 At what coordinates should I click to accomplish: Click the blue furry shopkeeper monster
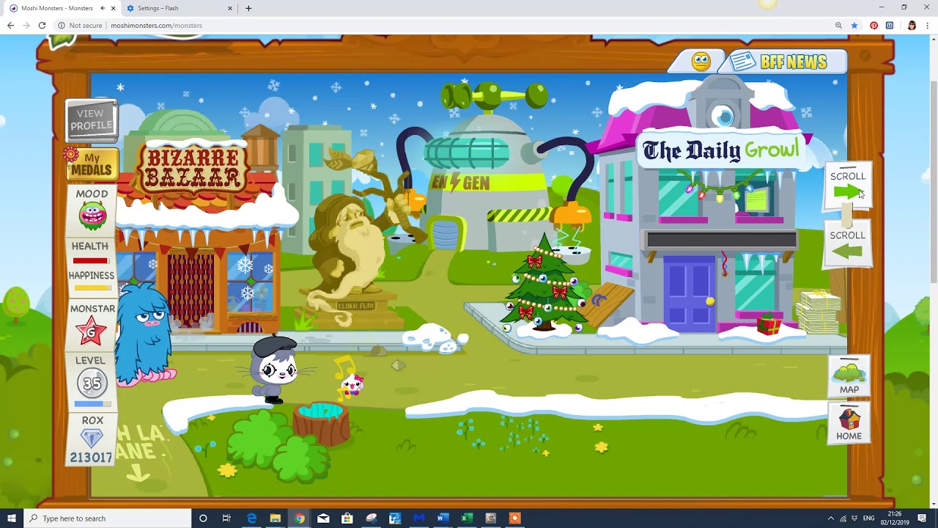(x=144, y=334)
